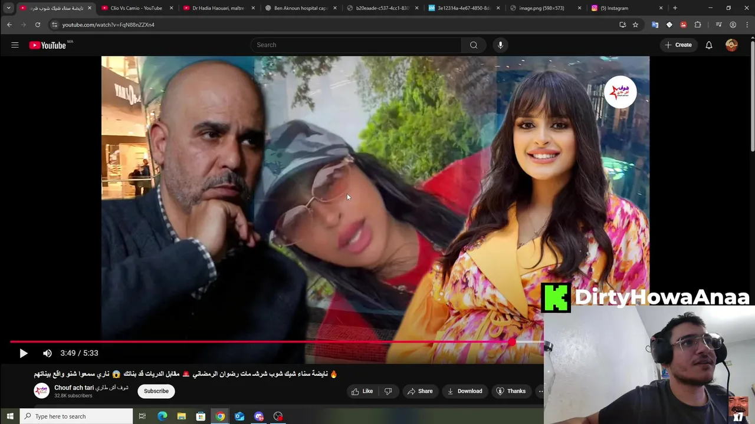Open YouTube notifications bell
755x424 pixels.
(x=709, y=45)
